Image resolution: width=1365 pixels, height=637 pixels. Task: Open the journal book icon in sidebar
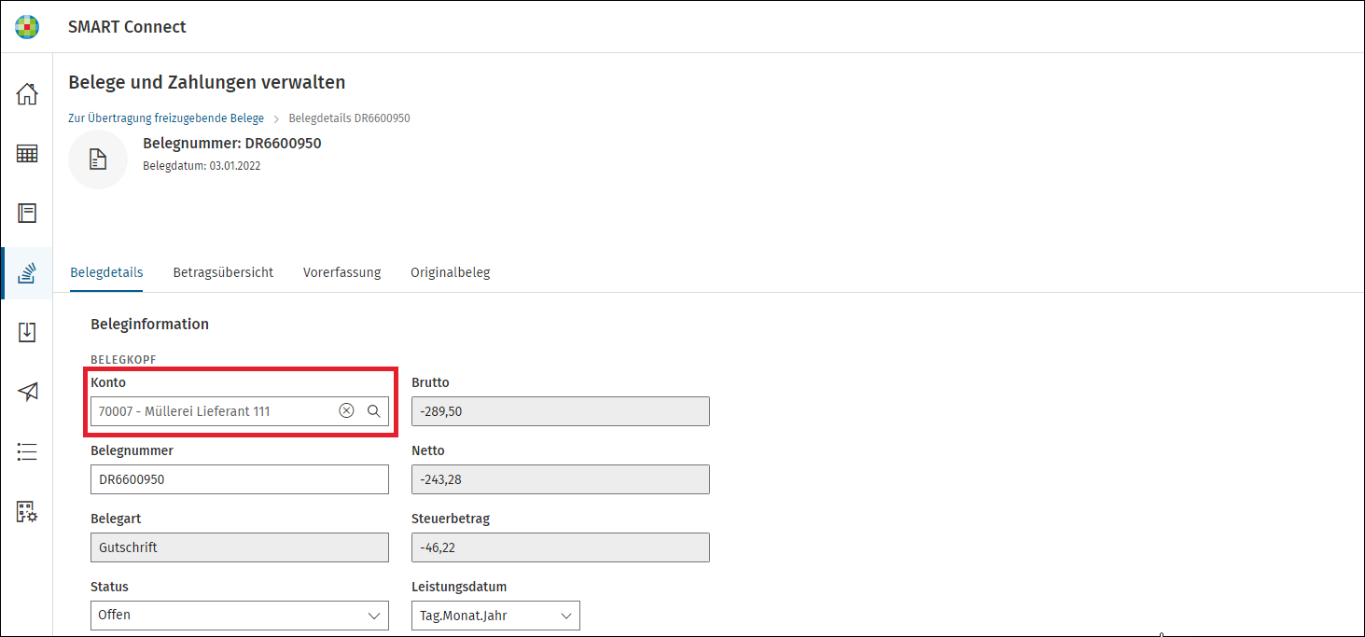click(x=27, y=214)
